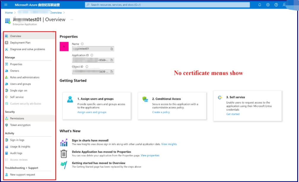Image resolution: width=299 pixels, height=182 pixels.
Task: Click the Home breadcrumb link
Action: pos(9,13)
